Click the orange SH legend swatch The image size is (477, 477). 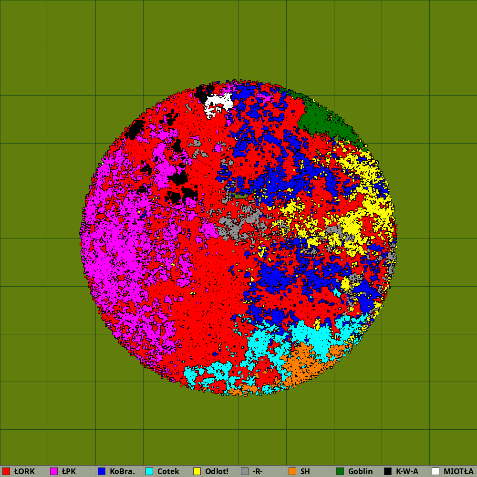[292, 471]
